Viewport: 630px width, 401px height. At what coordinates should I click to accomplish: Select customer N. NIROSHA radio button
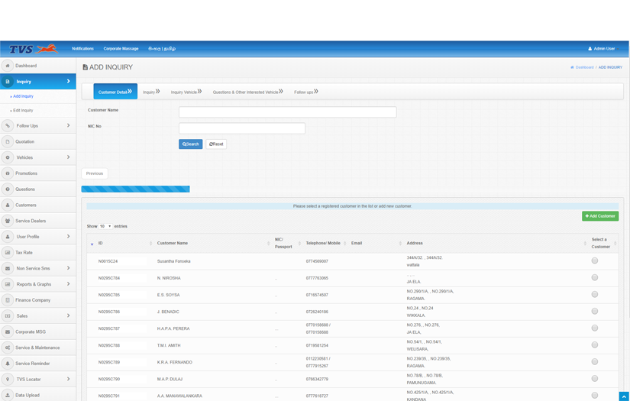[x=595, y=278]
